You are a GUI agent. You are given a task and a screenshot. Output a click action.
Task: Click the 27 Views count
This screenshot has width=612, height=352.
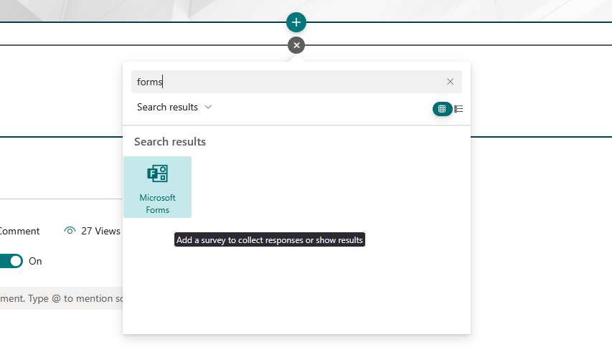(93, 231)
